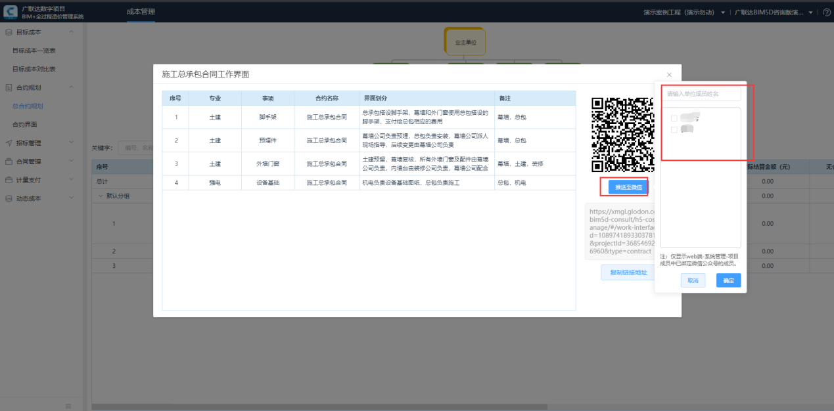Screen dimensions: 834x411
Task: Click the 合约名称 column header
Action: pyautogui.click(x=327, y=98)
